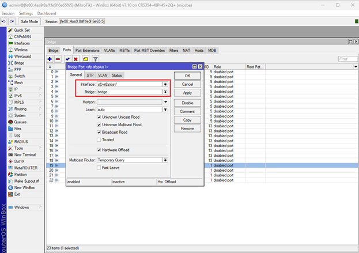Toggle Safe Mode button
This screenshot has width=359, height=253.
tap(29, 21)
